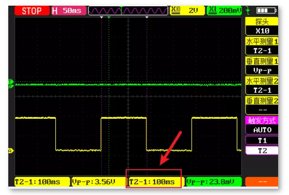Toggle 触发方式 AUTO trigger mode

coord(262,125)
